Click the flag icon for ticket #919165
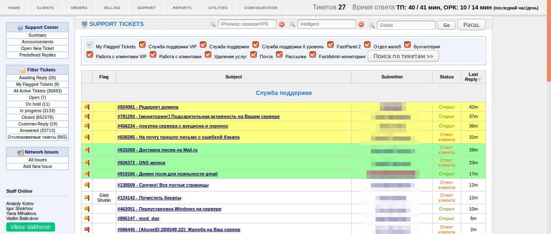This screenshot has width=551, height=234. coord(87,174)
